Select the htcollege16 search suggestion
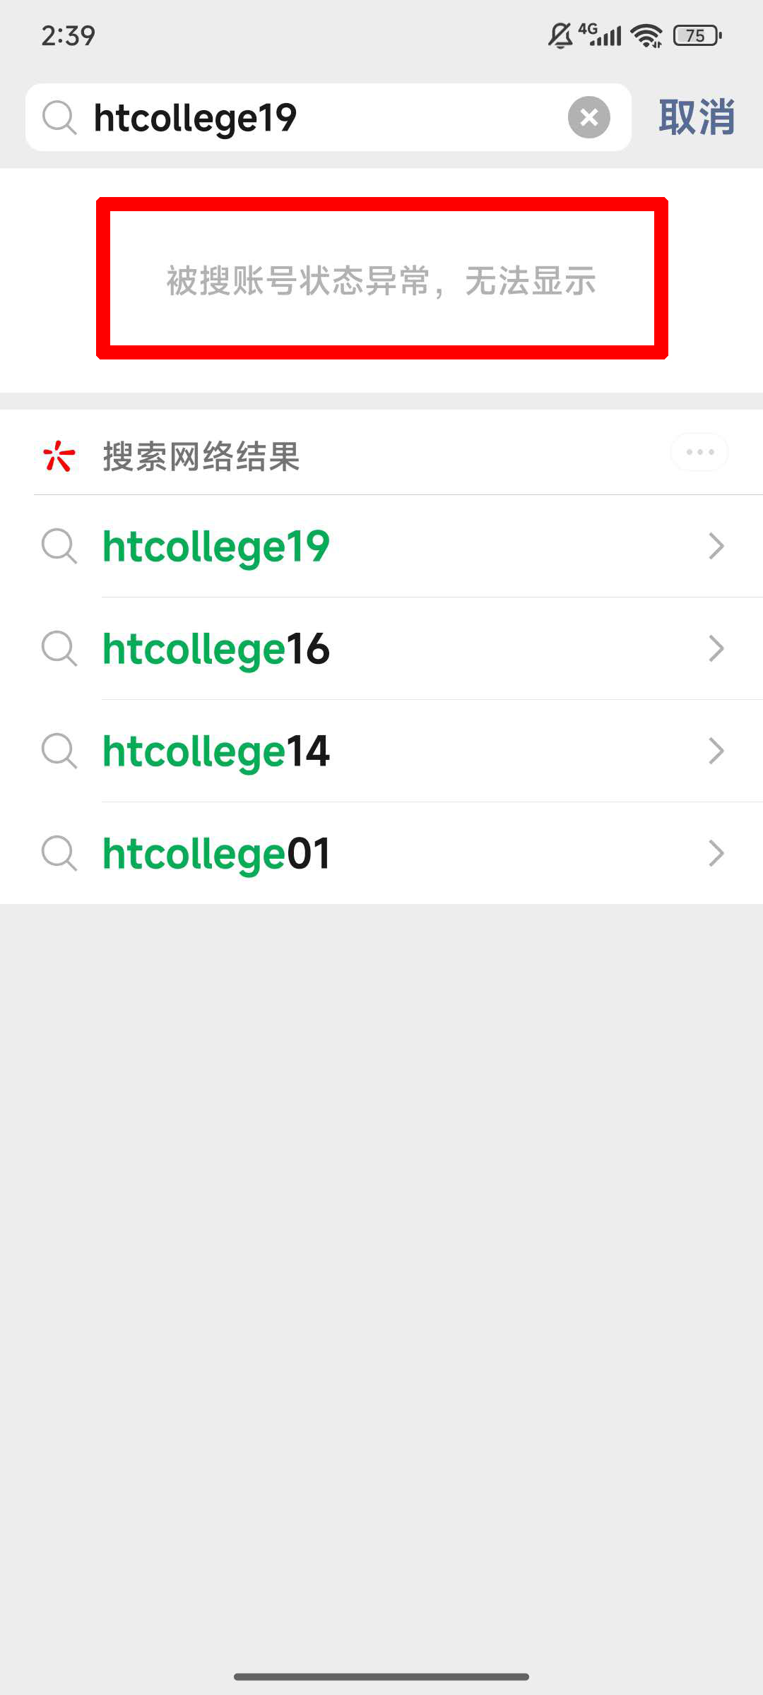Image resolution: width=763 pixels, height=1695 pixels. pyautogui.click(x=216, y=649)
